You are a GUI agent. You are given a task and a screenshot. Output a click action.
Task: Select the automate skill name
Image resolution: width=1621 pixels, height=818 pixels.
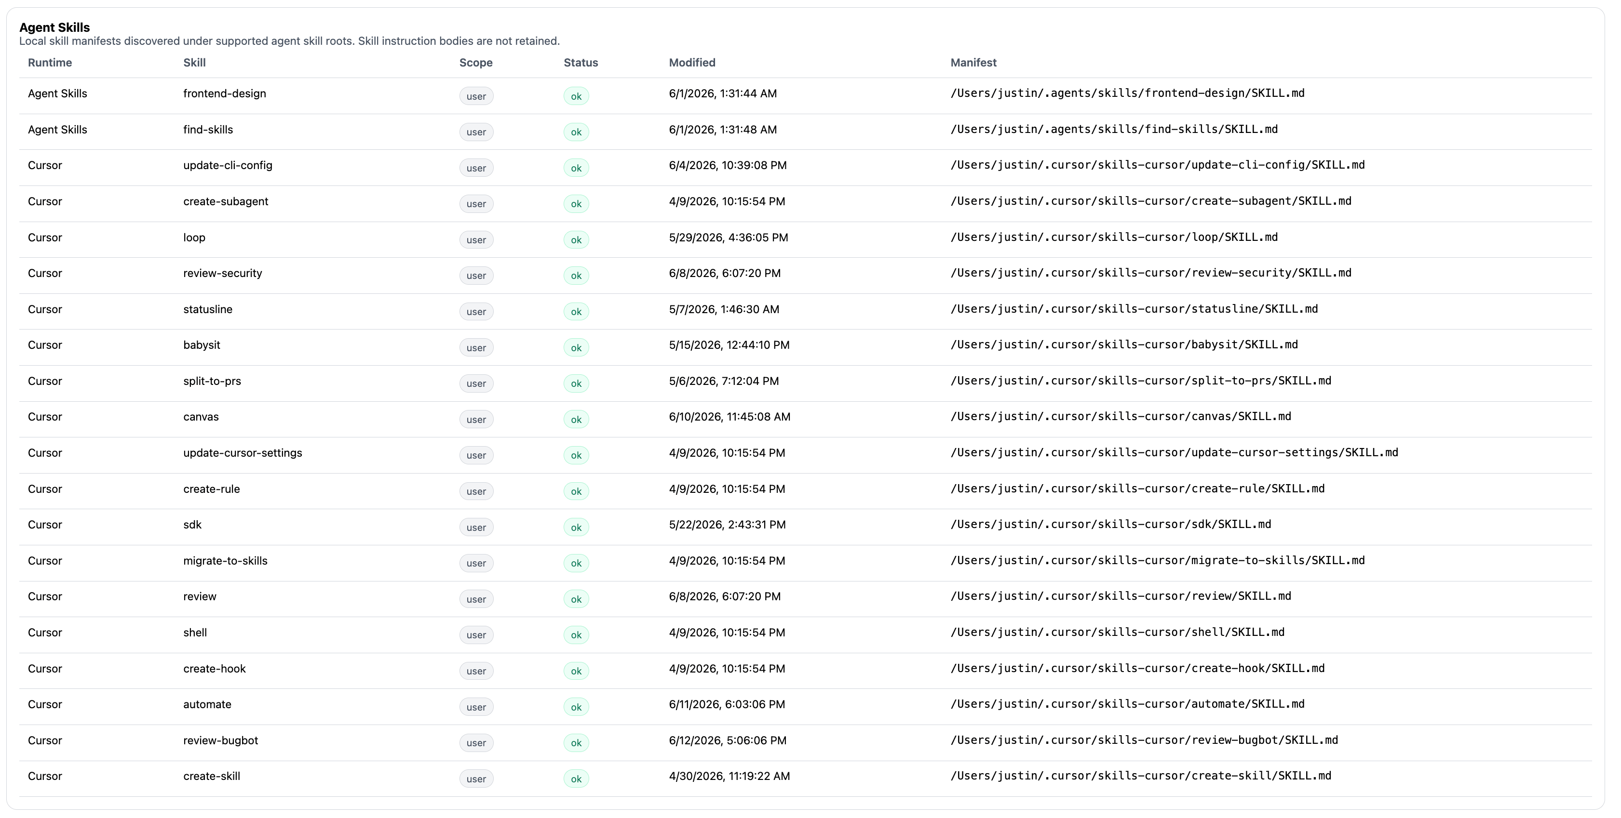click(x=208, y=705)
